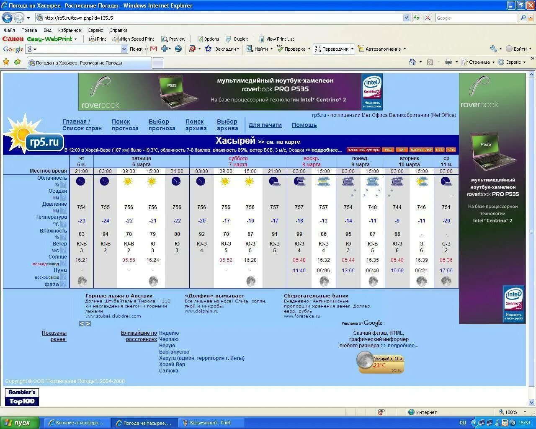Viewport: 536px width, 429px height.
Task: Click the red PDA badge
Action: click(388, 150)
